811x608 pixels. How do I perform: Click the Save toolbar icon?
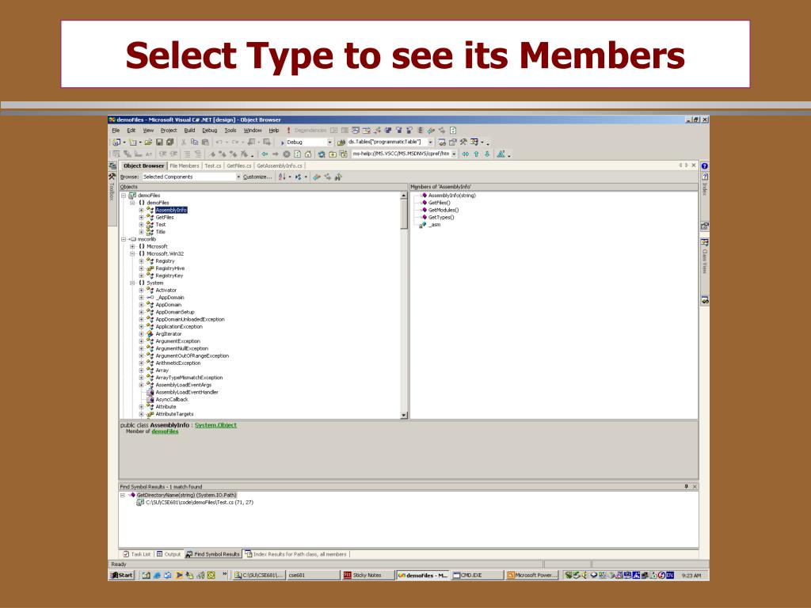pos(159,142)
